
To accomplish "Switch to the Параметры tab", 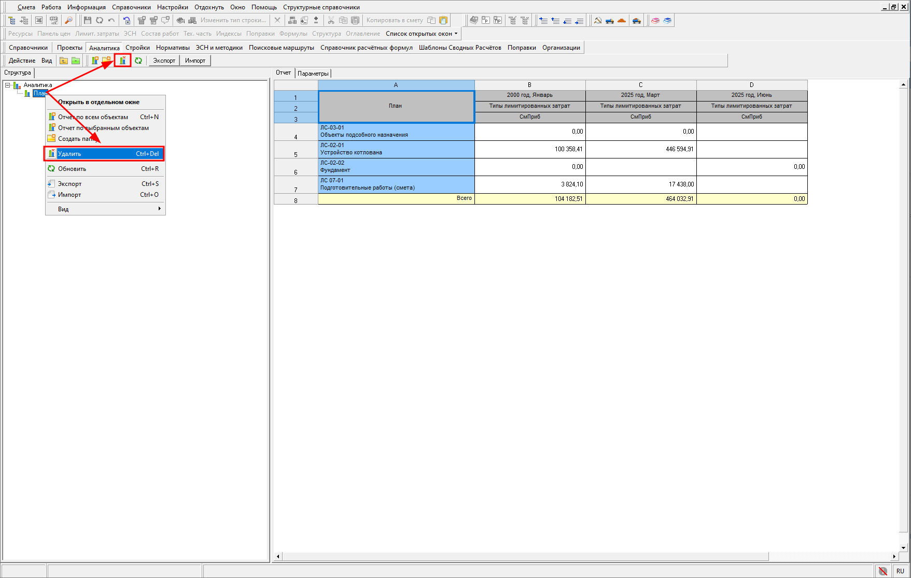I will pos(313,74).
